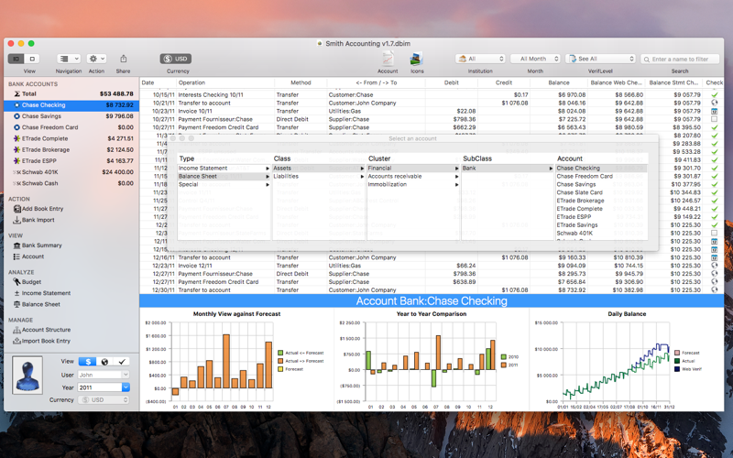733x458 pixels.
Task: Choose Accounts receivable in Cluster column
Action: [x=413, y=177]
